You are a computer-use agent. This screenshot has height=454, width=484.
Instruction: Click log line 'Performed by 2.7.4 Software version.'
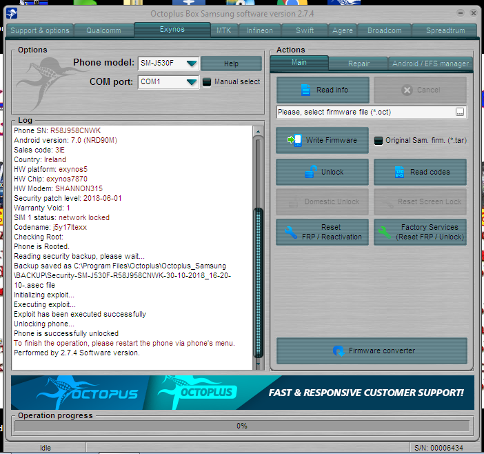(77, 353)
